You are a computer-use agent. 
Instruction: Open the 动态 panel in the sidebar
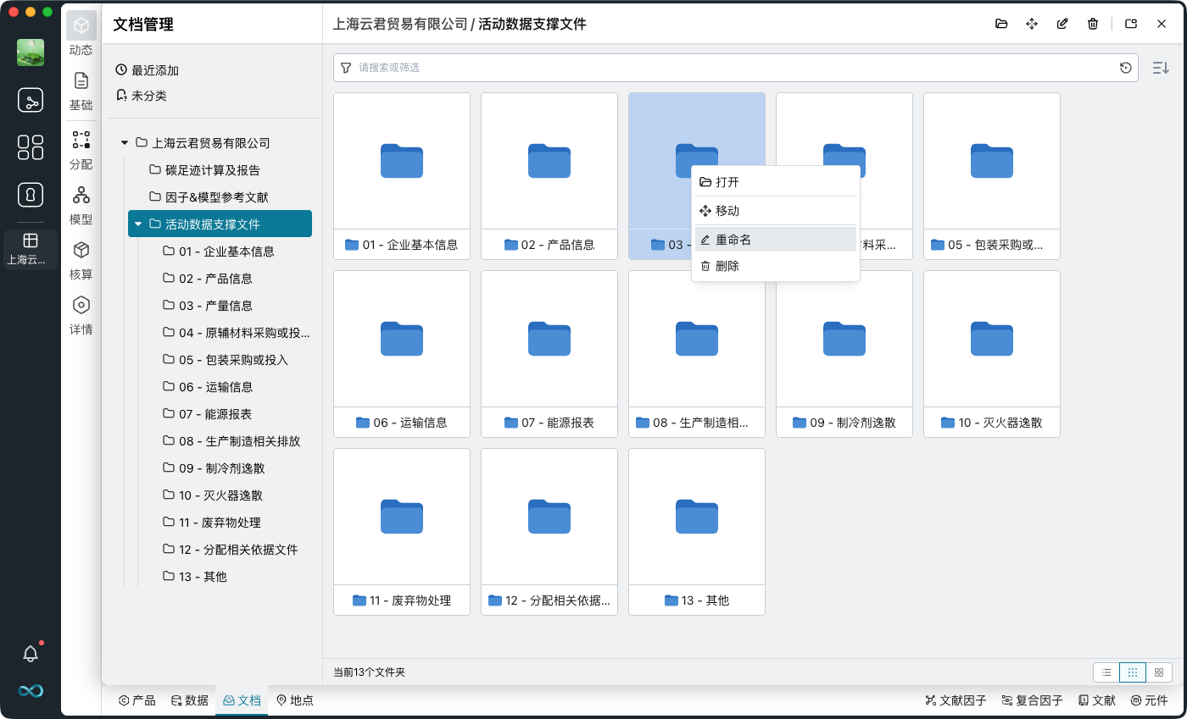point(81,34)
